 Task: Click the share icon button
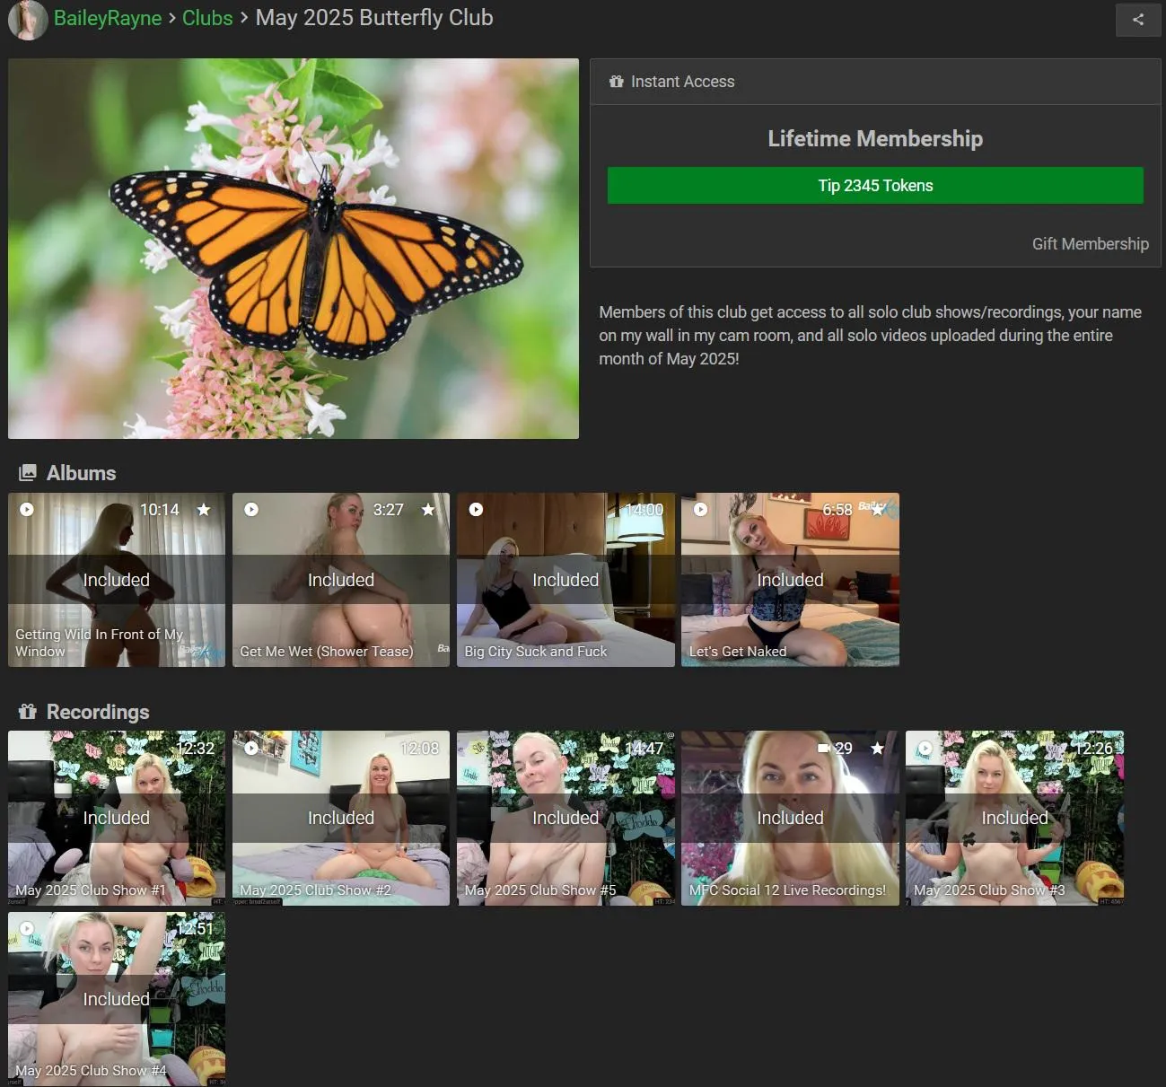point(1137,20)
